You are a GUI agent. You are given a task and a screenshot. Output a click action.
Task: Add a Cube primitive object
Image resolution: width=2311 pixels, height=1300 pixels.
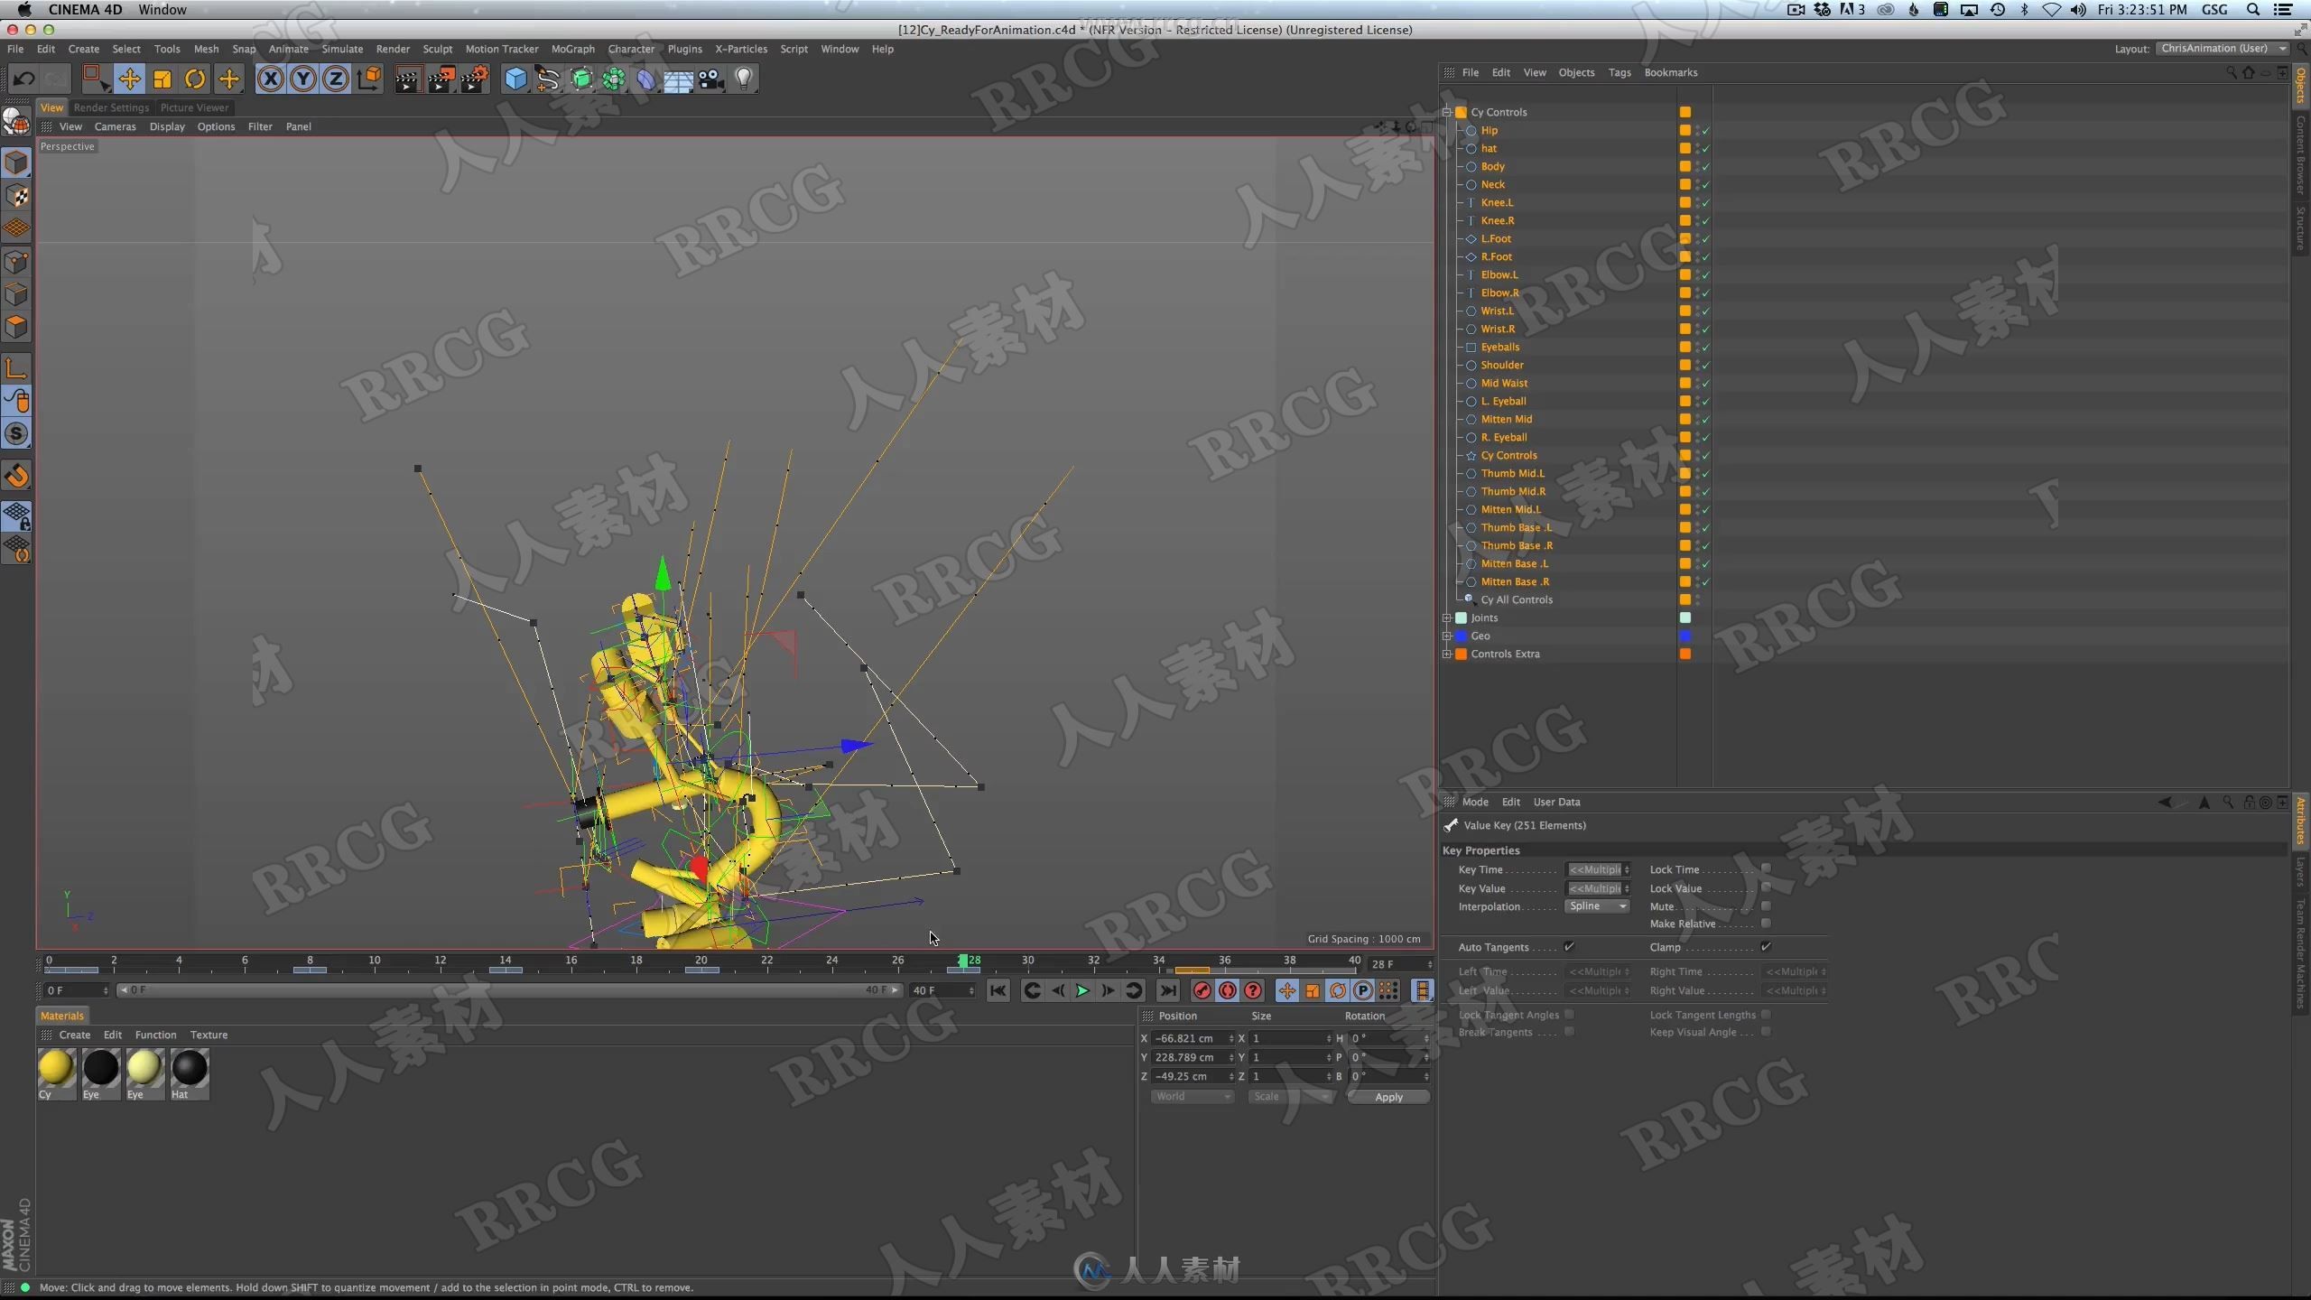coord(515,79)
